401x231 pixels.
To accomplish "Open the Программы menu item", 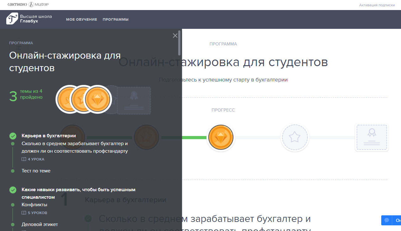I will tap(115, 19).
